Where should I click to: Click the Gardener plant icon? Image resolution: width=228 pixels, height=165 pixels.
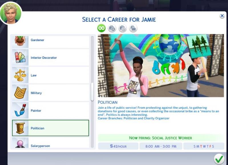[20, 41]
